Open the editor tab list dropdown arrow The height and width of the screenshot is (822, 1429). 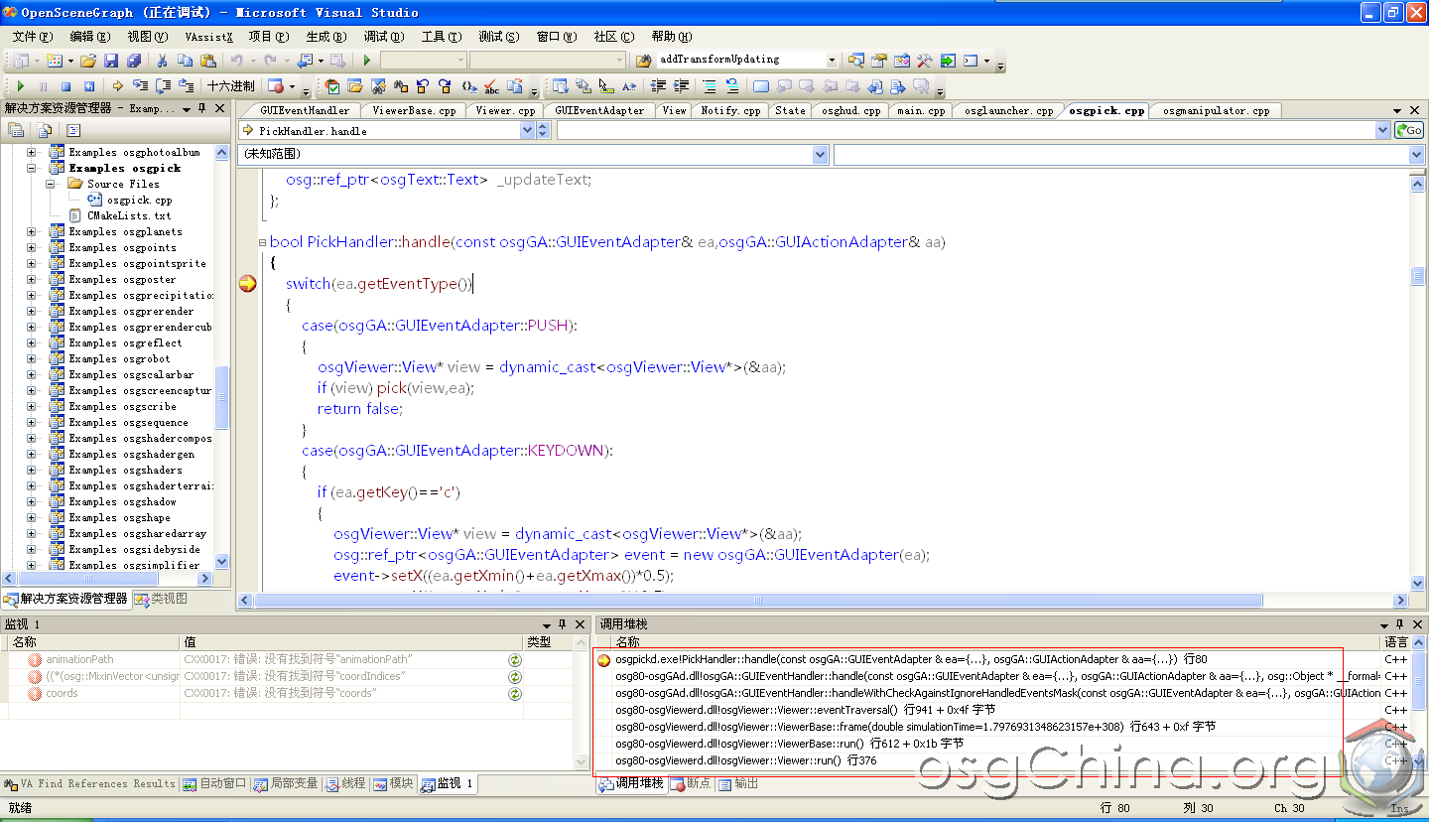click(x=1395, y=109)
